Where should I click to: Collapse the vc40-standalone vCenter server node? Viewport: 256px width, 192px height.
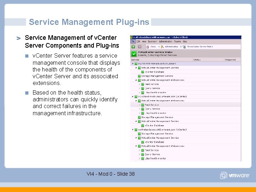[x=133, y=130]
